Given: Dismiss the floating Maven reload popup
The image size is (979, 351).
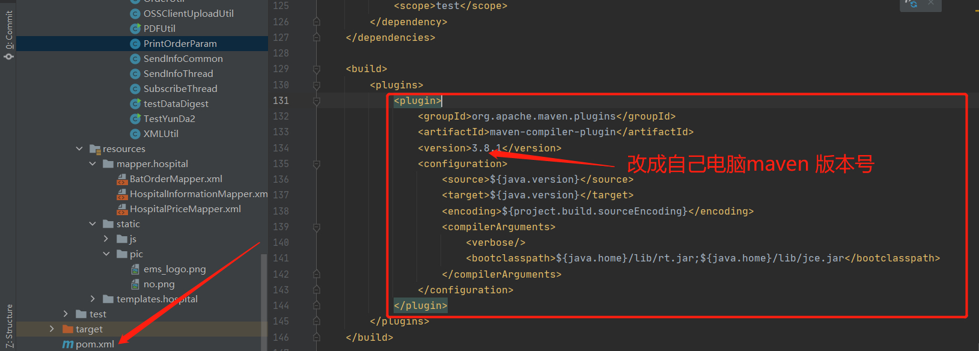Looking at the screenshot, I should [931, 3].
